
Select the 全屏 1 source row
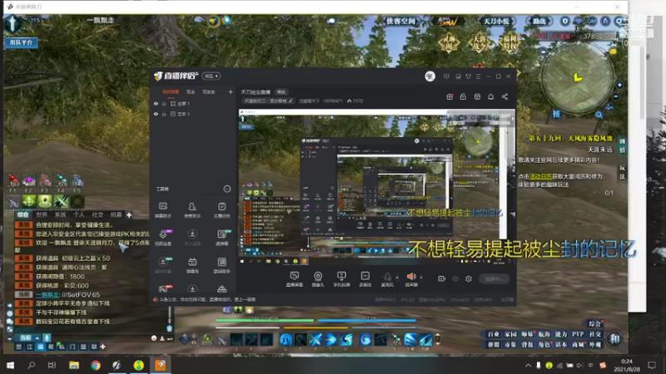(x=193, y=104)
